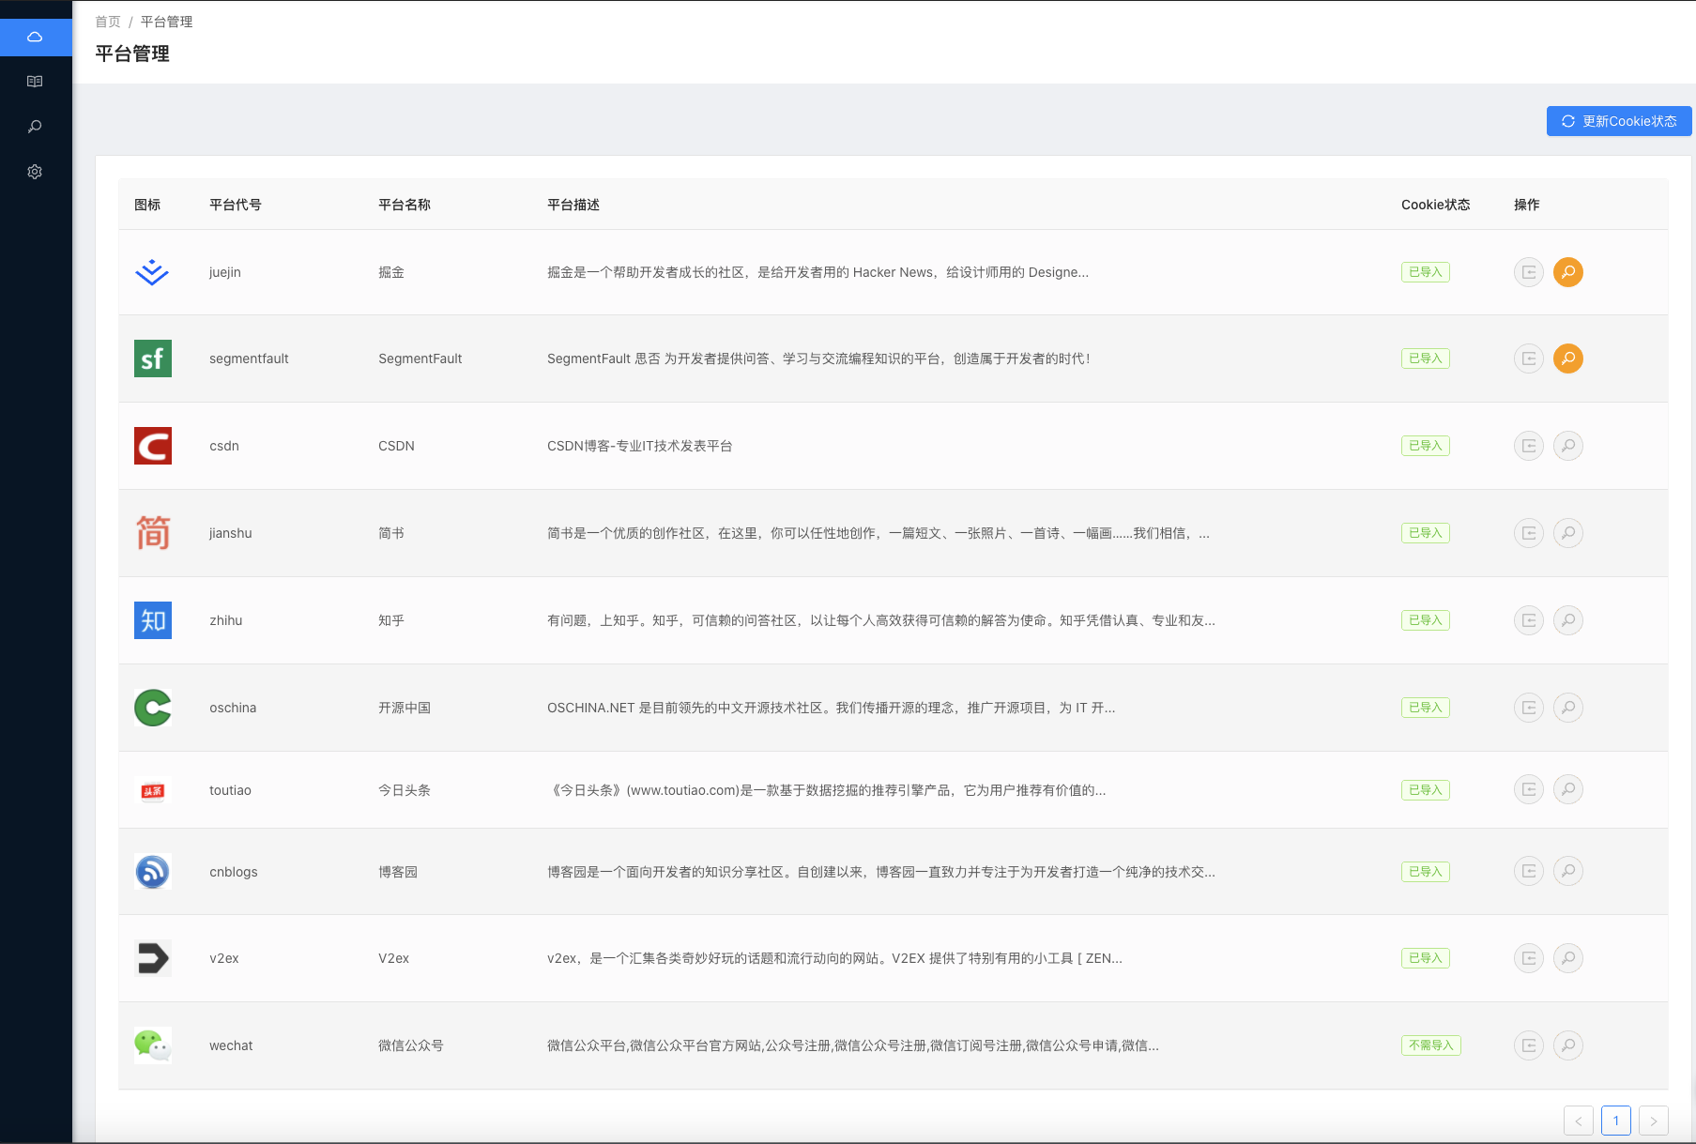This screenshot has width=1696, height=1144.
Task: Click the 不需导入 tag in wechat row
Action: pyautogui.click(x=1431, y=1045)
